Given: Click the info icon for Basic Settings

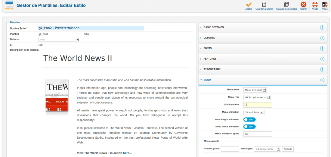Looking at the screenshot, I should pos(322,27).
